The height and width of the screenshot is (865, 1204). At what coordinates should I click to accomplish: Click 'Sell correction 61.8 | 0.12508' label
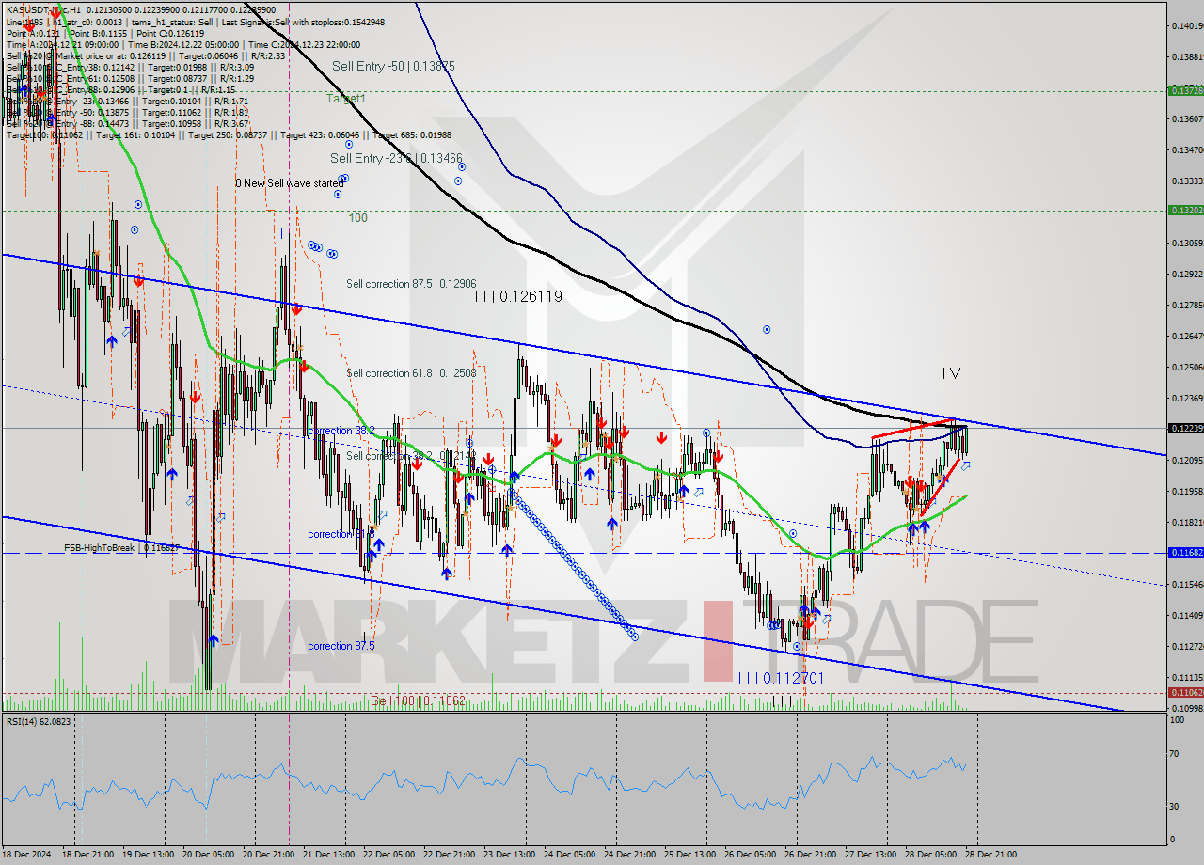(x=411, y=373)
